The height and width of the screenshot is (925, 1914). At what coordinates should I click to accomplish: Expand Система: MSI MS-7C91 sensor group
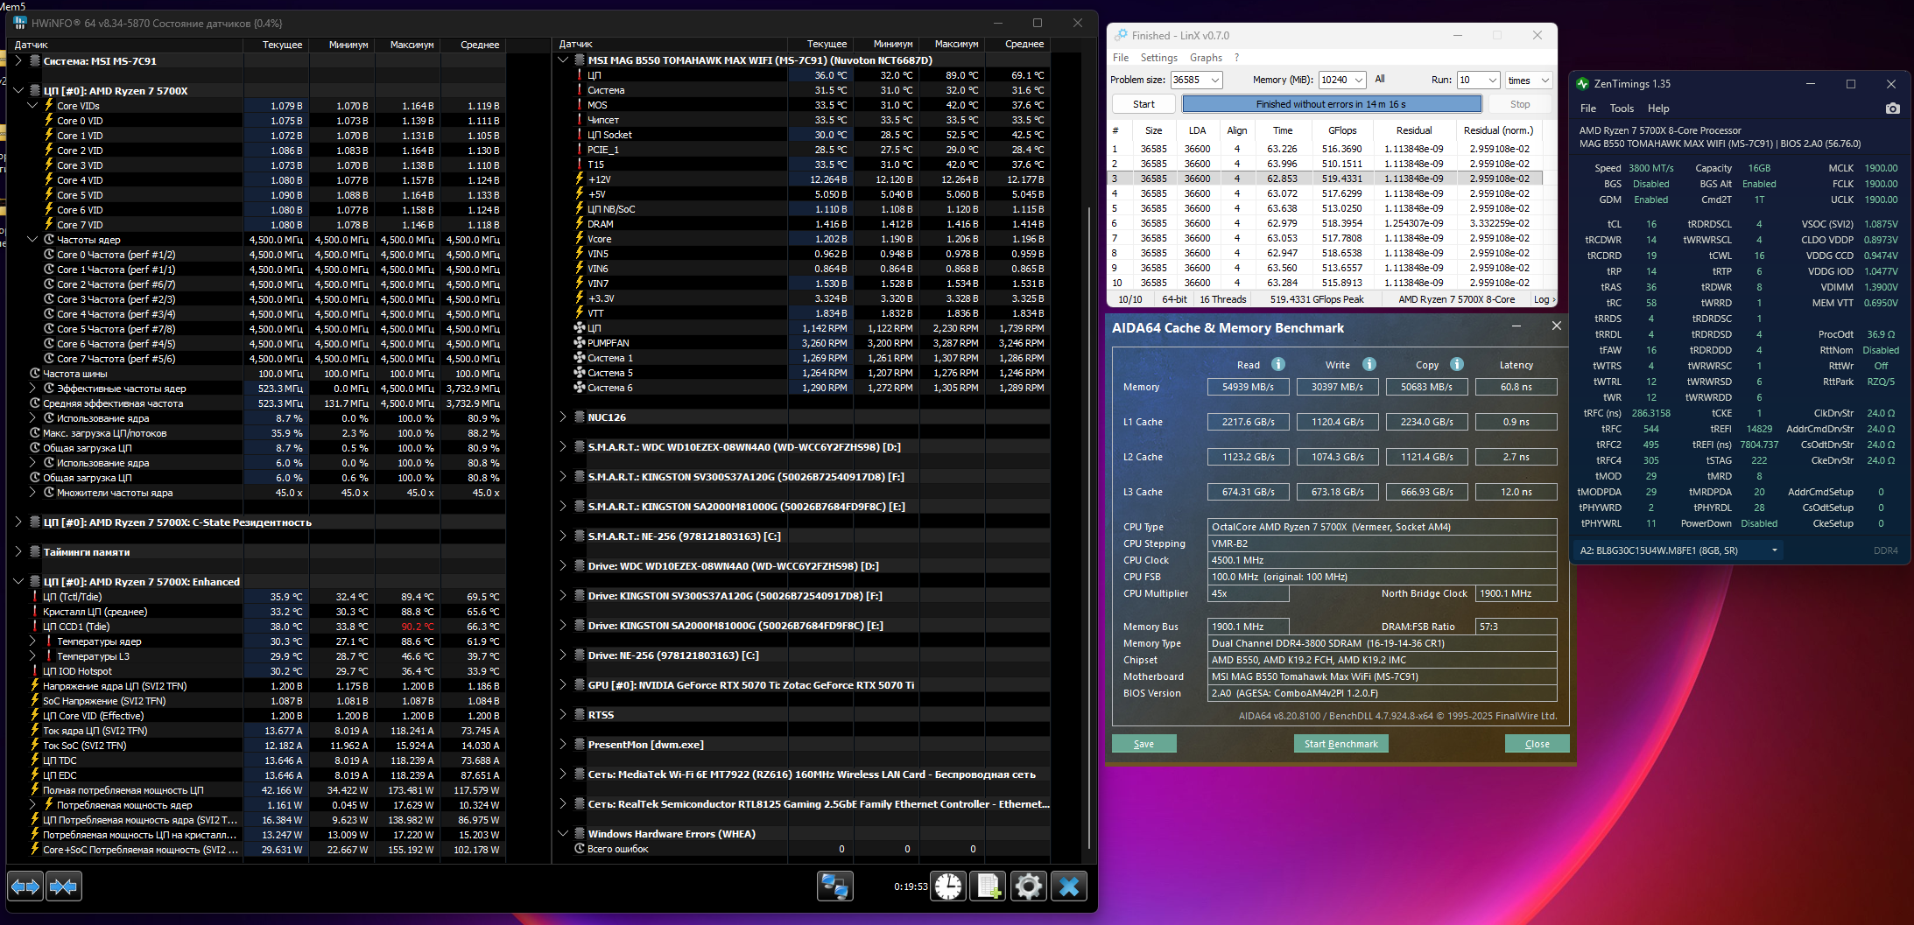[18, 61]
